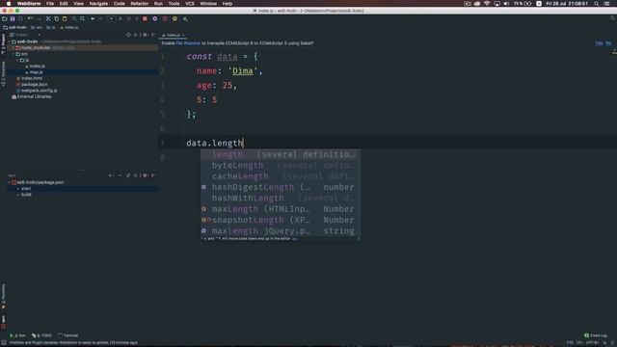The image size is (617, 347).
Task: Click the src breadcrumb in navigation bar
Action: tap(37, 28)
